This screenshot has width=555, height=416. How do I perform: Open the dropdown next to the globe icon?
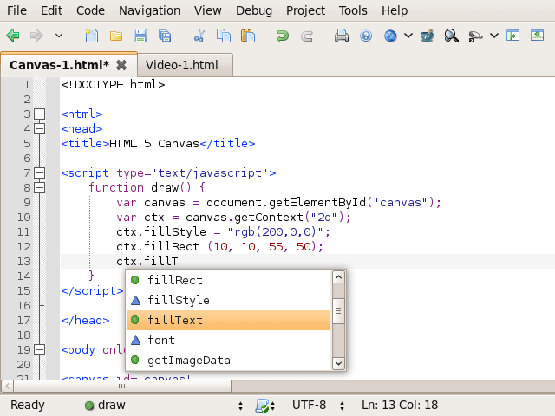[408, 36]
